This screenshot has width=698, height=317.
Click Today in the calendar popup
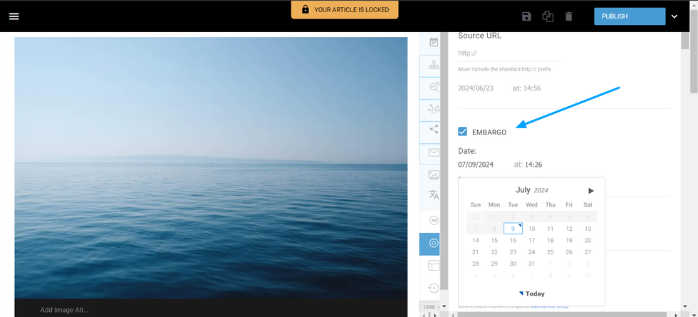coord(532,293)
